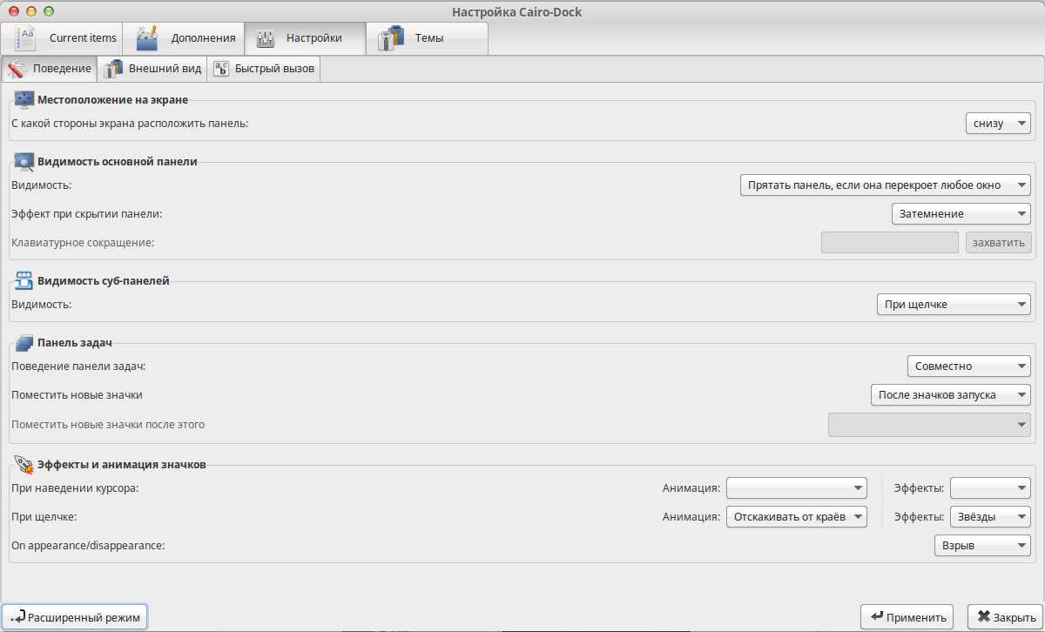The image size is (1045, 632).
Task: Open the hover Анимация dropdown
Action: click(797, 487)
